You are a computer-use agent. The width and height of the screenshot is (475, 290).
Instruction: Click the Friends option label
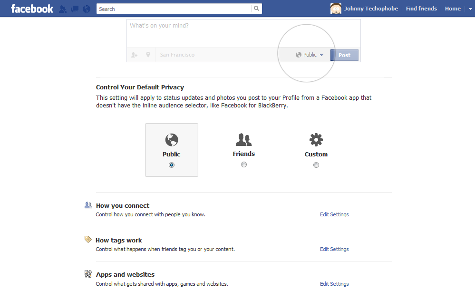pos(244,154)
